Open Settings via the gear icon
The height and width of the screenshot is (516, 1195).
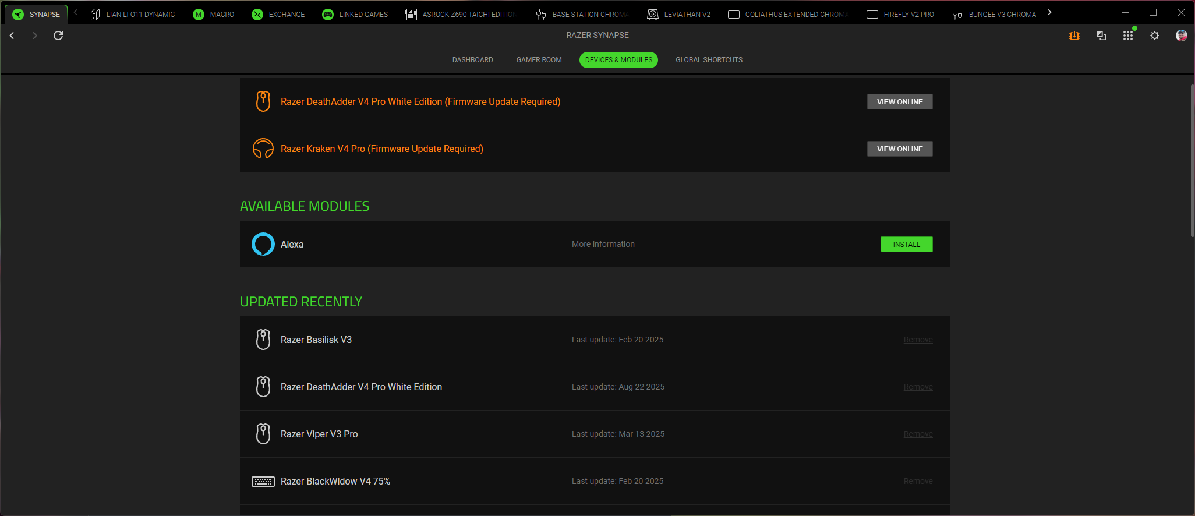(x=1155, y=36)
